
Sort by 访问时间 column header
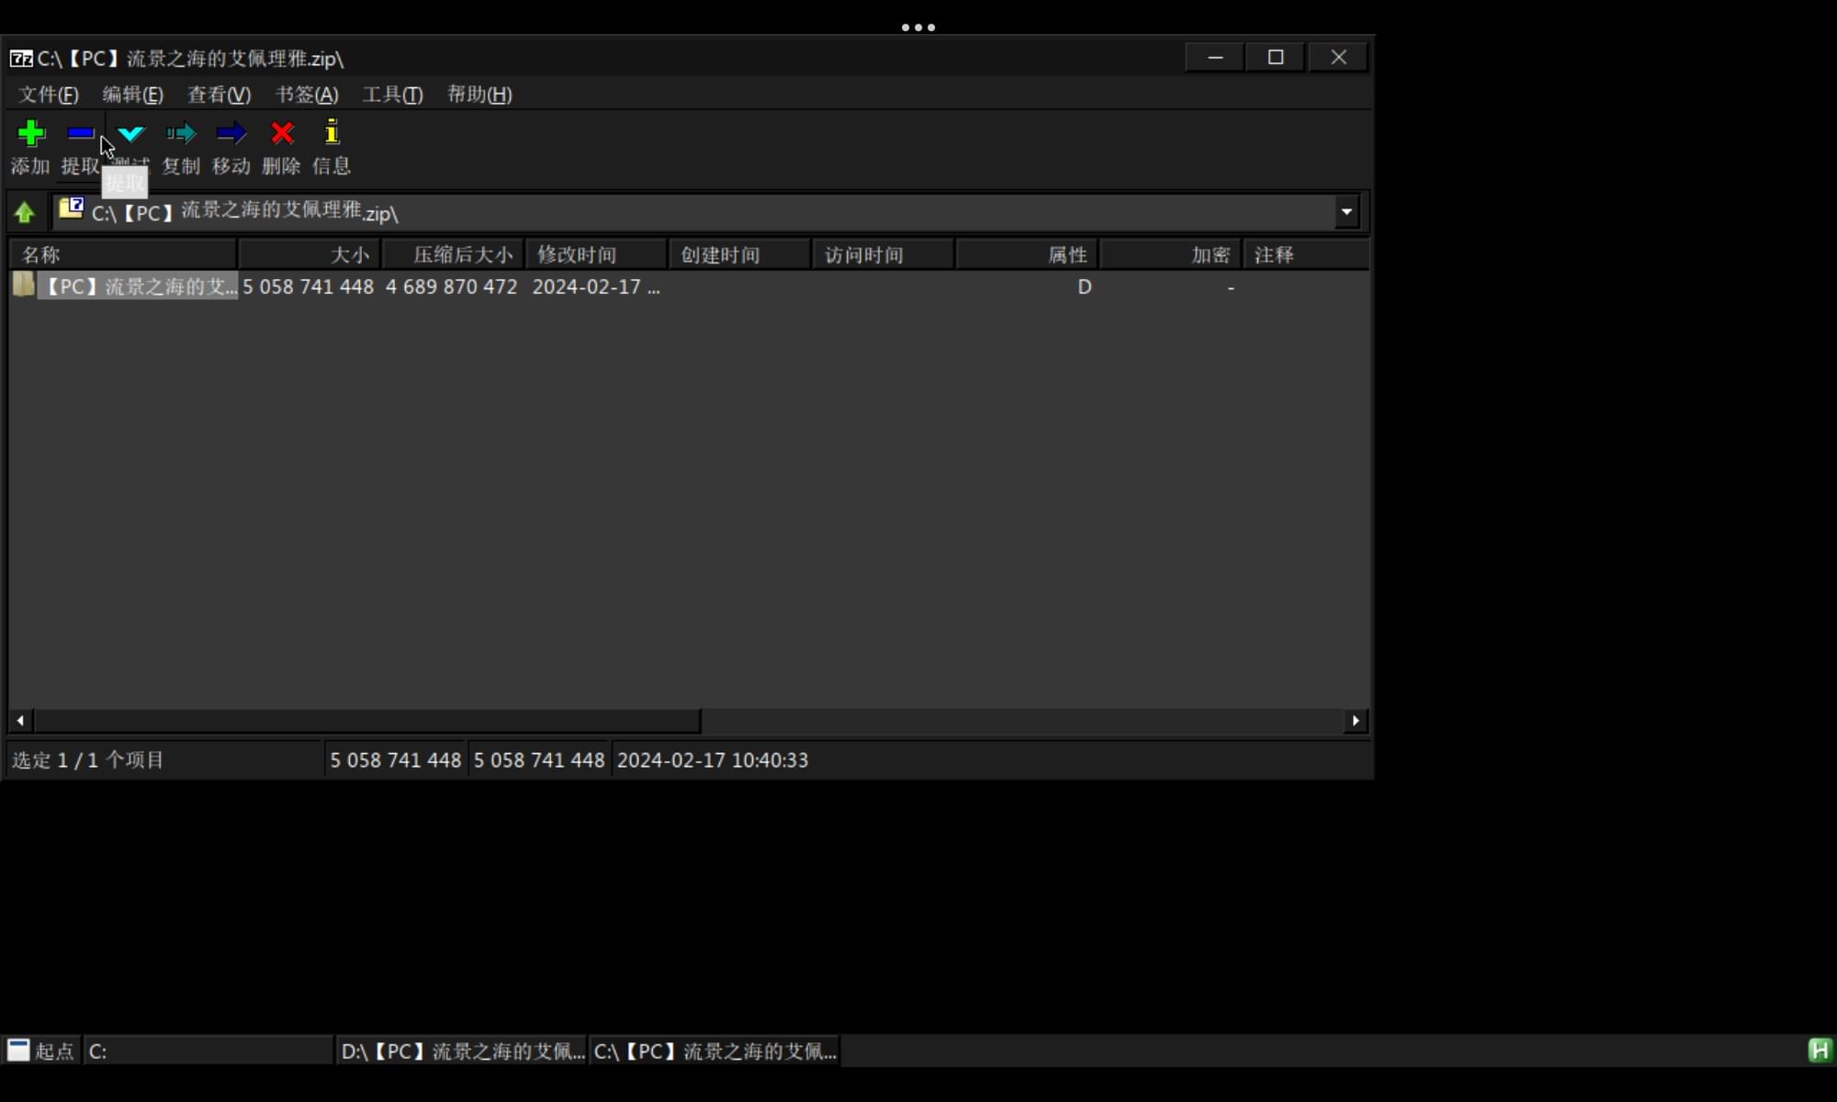[x=884, y=254]
